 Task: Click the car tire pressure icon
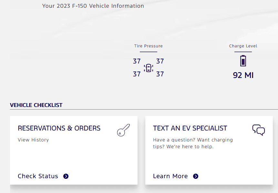tap(149, 68)
